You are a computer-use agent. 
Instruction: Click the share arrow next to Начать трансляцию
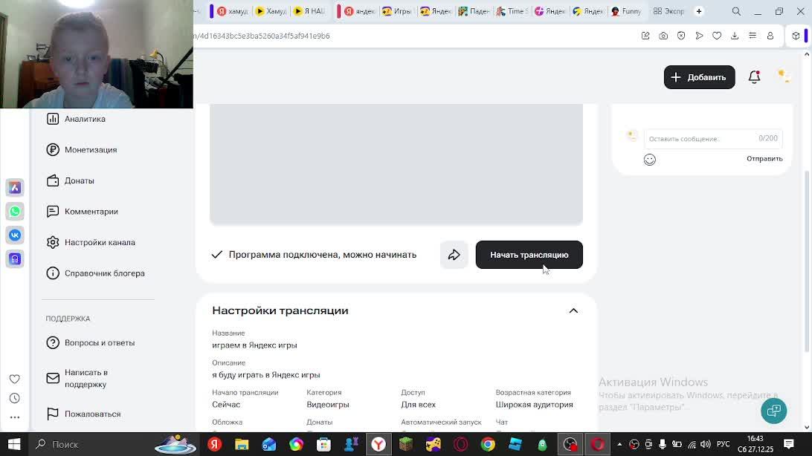click(454, 255)
